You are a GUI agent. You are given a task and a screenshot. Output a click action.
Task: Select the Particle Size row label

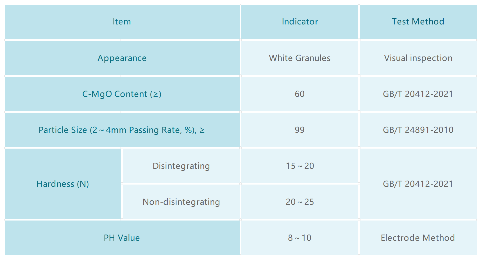tap(122, 130)
